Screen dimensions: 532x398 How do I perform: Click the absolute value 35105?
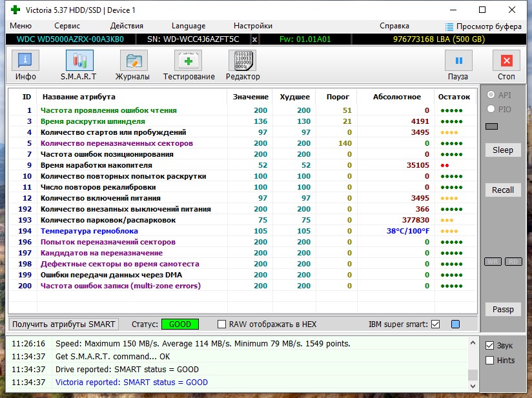point(418,165)
